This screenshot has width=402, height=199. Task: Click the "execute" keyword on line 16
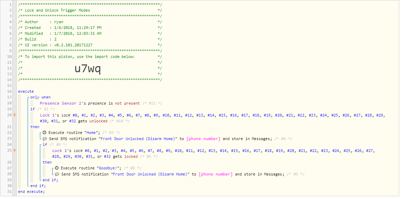coord(26,91)
